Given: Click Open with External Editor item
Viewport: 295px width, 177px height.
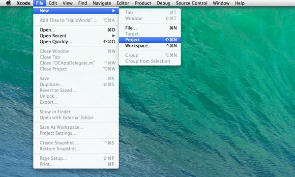Looking at the screenshot, I should pos(76,118).
